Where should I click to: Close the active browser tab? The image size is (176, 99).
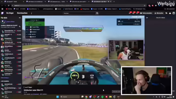[x=111, y=2]
